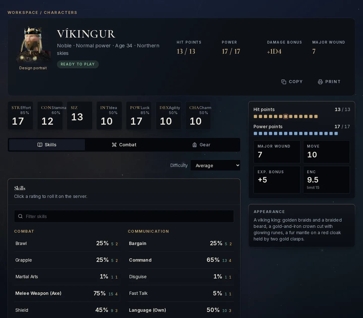Roll the Martial Arts 1% rating
363x318 pixels.
click(x=104, y=276)
